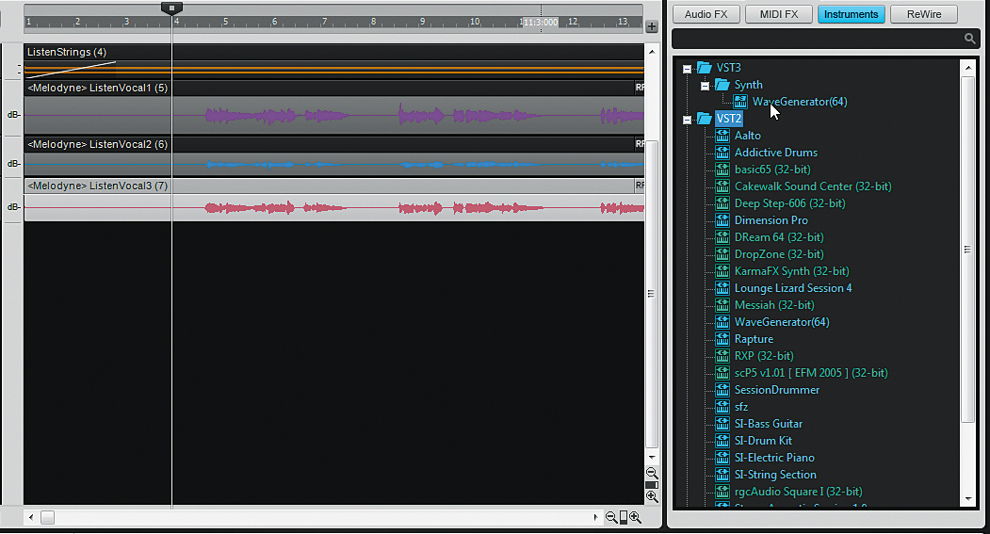Click the 11:3:000 position label on the ruler
This screenshot has width=990, height=534.
coord(541,22)
